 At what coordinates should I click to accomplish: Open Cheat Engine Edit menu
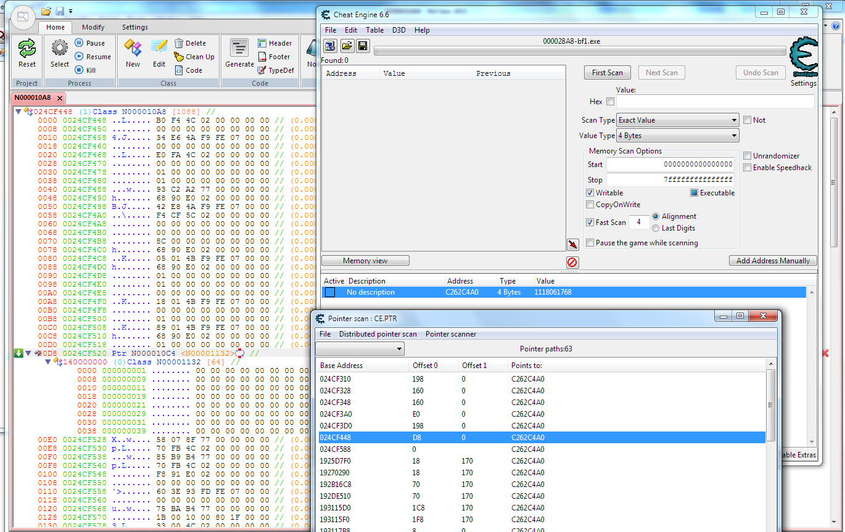point(351,30)
